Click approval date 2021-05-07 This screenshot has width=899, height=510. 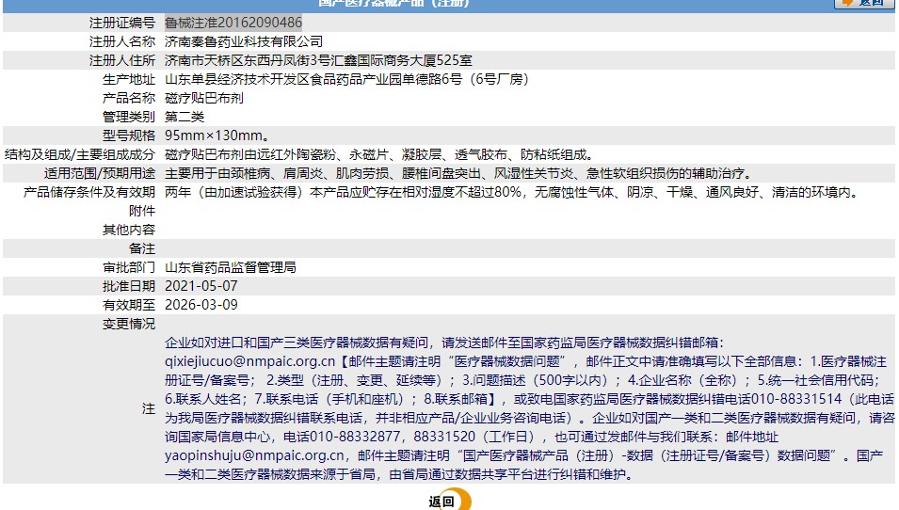[x=201, y=286]
